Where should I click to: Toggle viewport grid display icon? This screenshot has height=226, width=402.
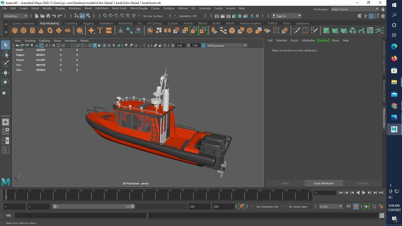pos(54,45)
